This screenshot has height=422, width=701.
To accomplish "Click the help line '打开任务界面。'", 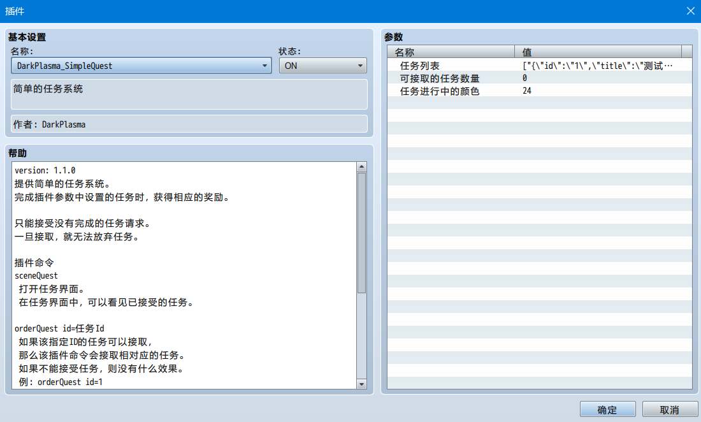I will point(52,289).
